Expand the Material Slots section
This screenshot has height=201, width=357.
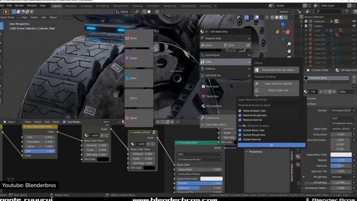coord(225,39)
